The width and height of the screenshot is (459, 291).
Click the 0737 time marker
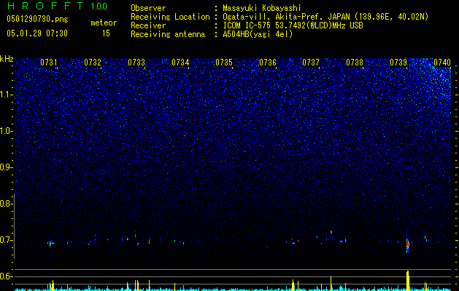click(311, 63)
